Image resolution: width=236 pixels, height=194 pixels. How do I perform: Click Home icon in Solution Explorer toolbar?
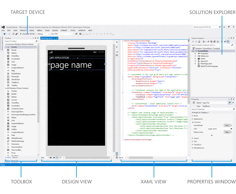pyautogui.click(x=199, y=42)
